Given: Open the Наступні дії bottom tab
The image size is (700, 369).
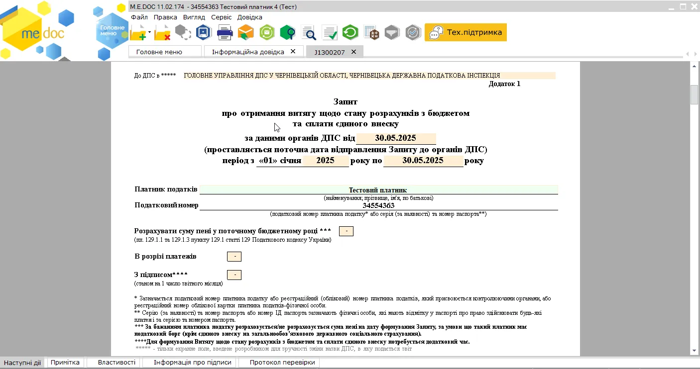Looking at the screenshot, I should coord(22,363).
